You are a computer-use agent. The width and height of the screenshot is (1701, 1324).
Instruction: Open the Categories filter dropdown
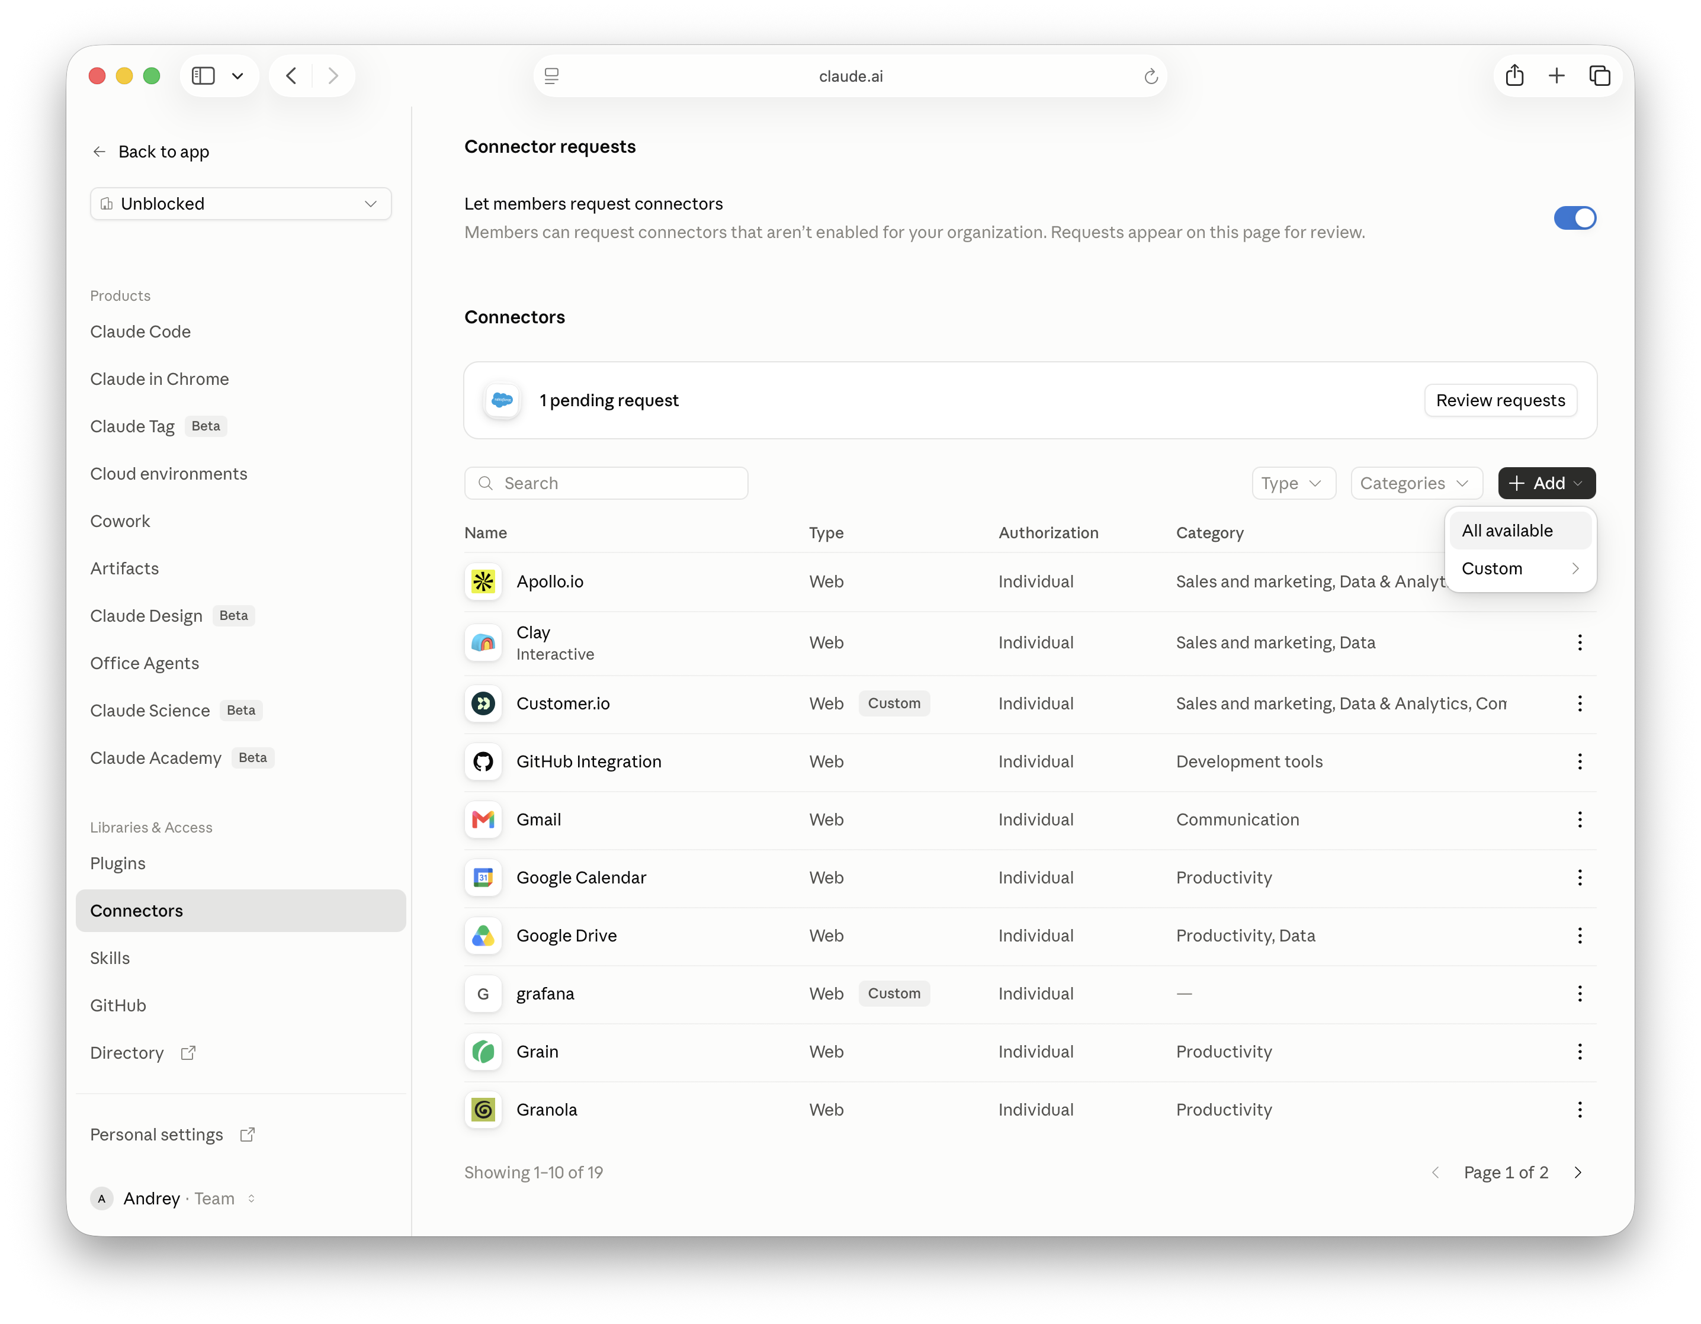[1416, 484]
